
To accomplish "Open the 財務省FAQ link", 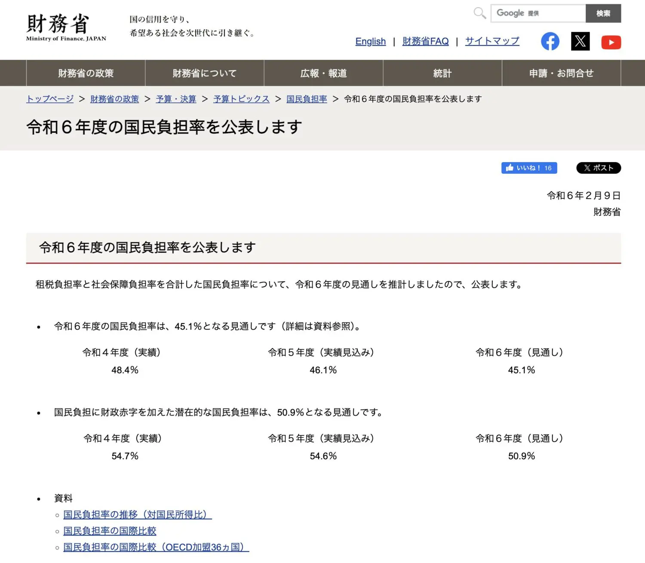I will pyautogui.click(x=425, y=41).
